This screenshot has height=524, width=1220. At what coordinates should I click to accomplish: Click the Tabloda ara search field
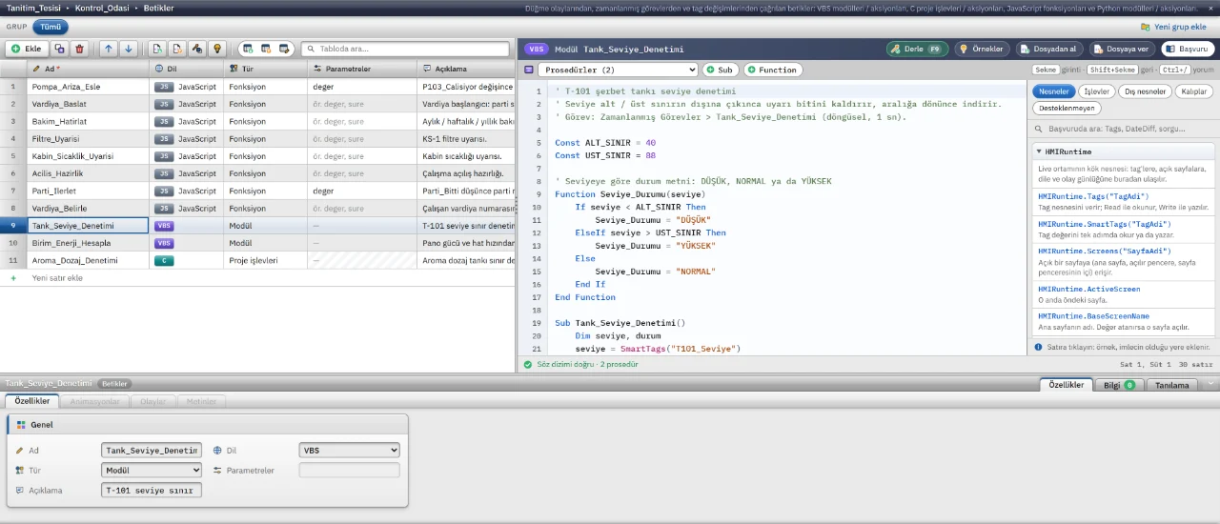click(x=406, y=49)
